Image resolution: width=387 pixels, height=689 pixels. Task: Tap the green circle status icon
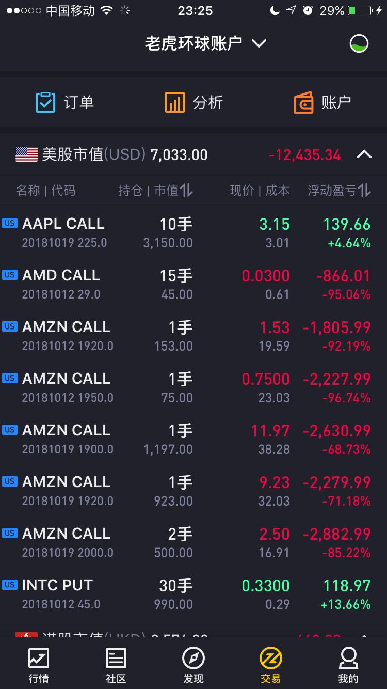pyautogui.click(x=359, y=43)
